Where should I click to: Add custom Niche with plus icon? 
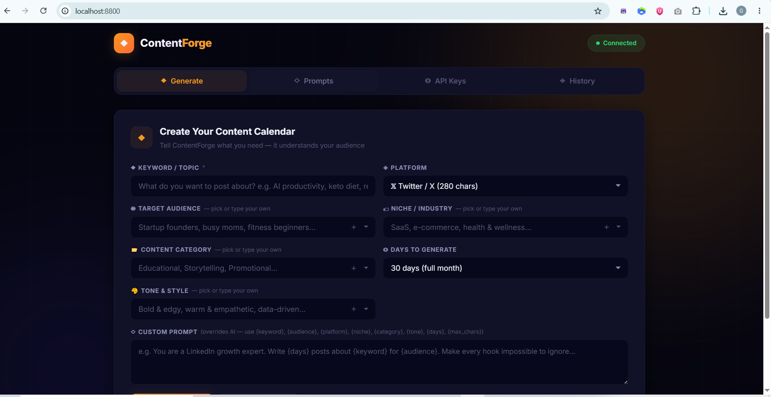[x=606, y=227]
